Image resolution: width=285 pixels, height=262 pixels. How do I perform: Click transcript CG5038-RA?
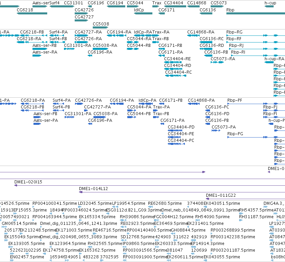(100, 49)
